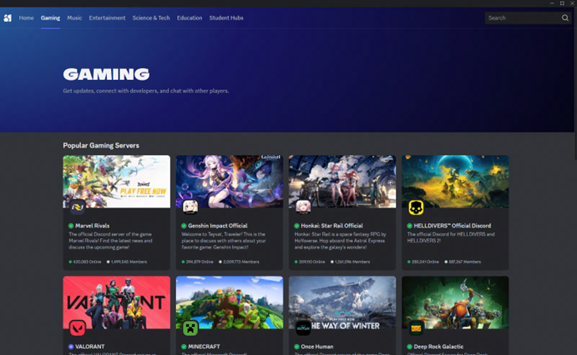This screenshot has height=355, width=577.
Task: Click HELLDIVERS online count
Action: pyautogui.click(x=423, y=262)
